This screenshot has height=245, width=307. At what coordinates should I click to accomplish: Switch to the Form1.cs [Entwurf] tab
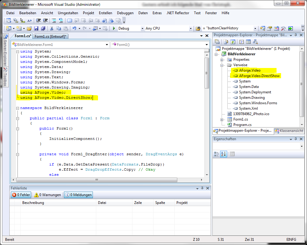51,36
